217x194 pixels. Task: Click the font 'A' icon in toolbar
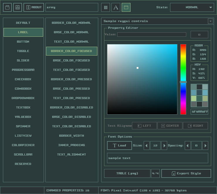[116, 7]
